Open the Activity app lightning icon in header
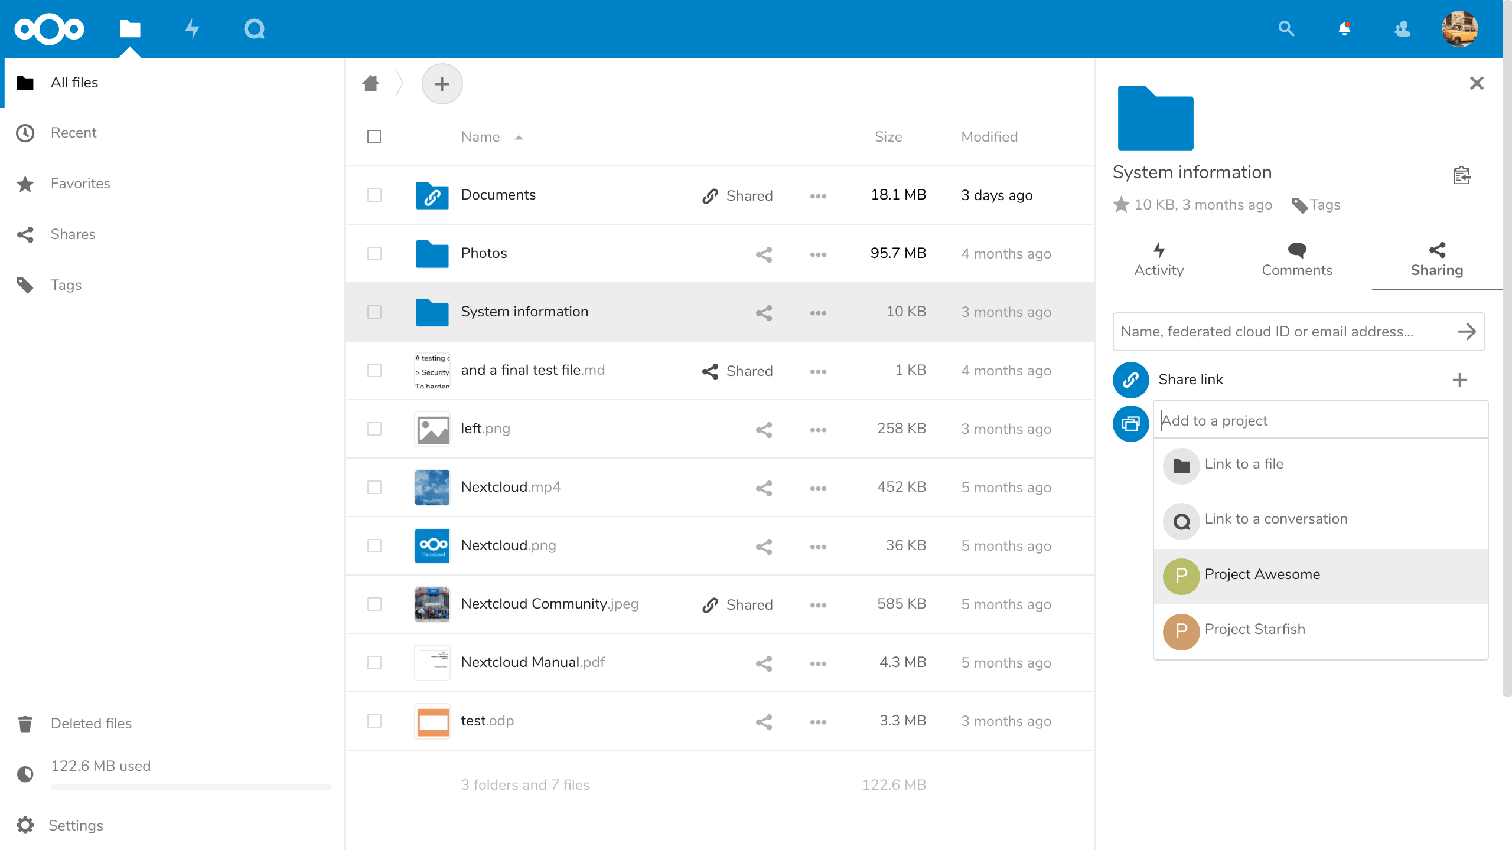The height and width of the screenshot is (850, 1512). 193,28
